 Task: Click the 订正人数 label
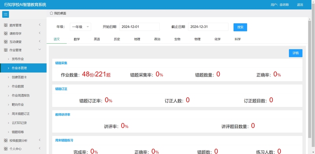tap(174, 101)
